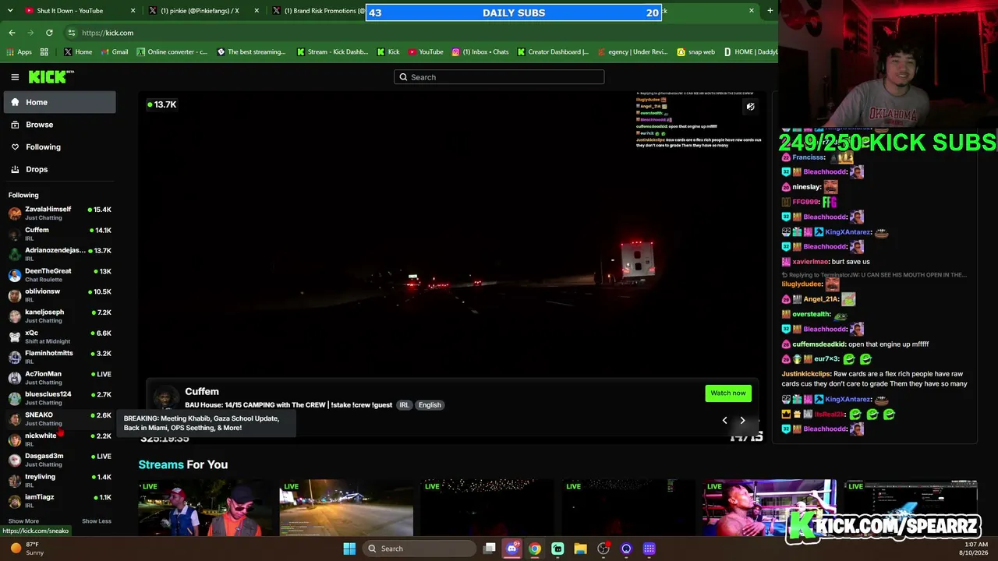This screenshot has height=561, width=998.
Task: Open the weather widget showing 87°F Sunny
Action: pyautogui.click(x=26, y=549)
